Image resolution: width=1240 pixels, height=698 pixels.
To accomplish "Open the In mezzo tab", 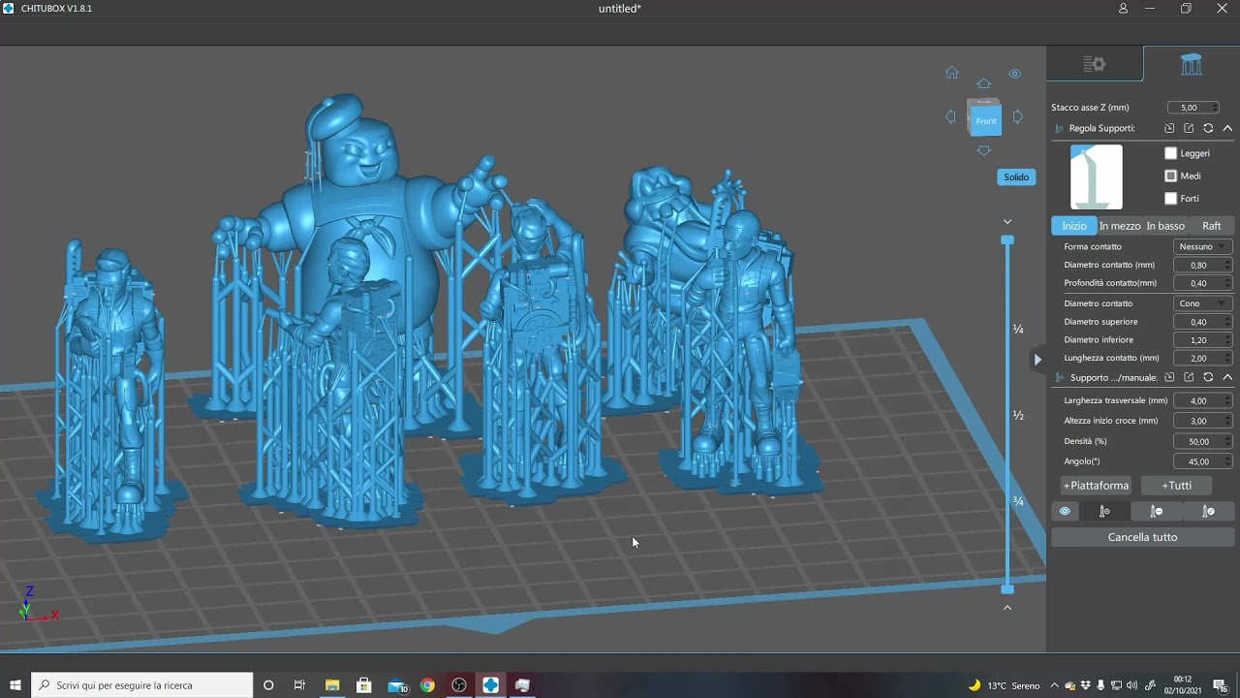I will click(x=1120, y=226).
